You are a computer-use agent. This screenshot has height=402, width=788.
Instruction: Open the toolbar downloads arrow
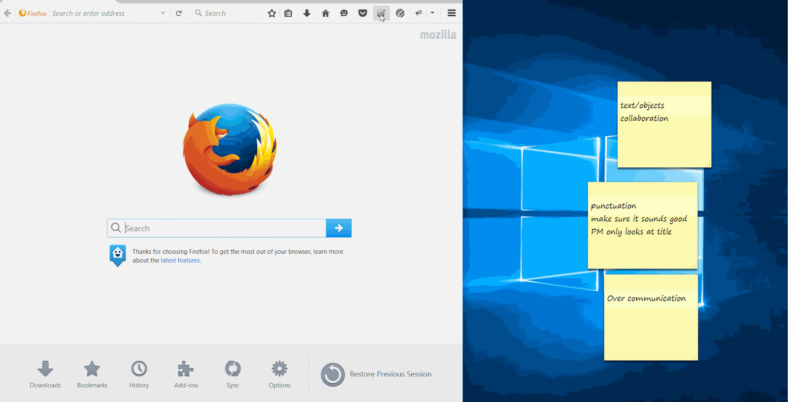[x=307, y=13]
